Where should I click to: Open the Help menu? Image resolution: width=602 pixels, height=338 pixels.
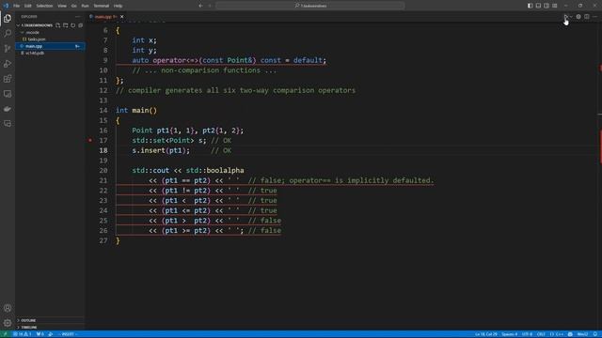tap(119, 6)
